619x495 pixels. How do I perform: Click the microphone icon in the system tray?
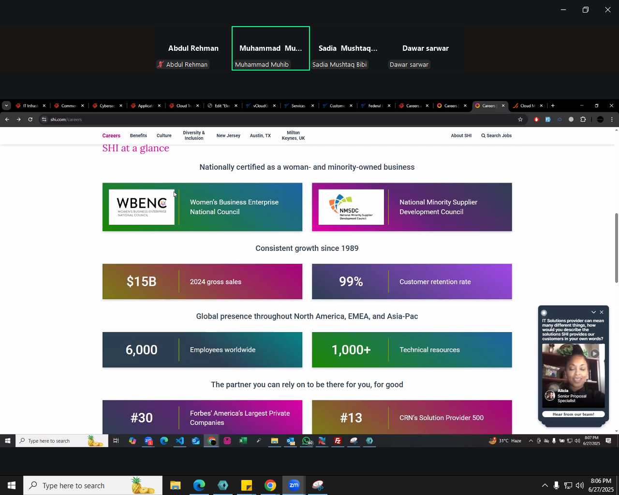556,485
